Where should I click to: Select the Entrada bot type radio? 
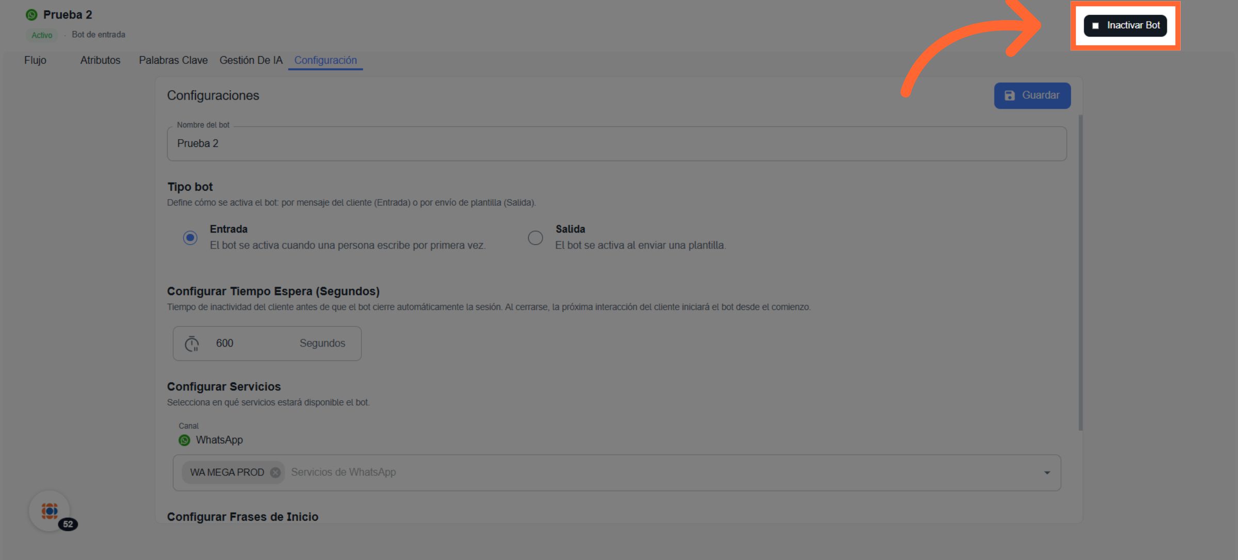[x=190, y=238]
